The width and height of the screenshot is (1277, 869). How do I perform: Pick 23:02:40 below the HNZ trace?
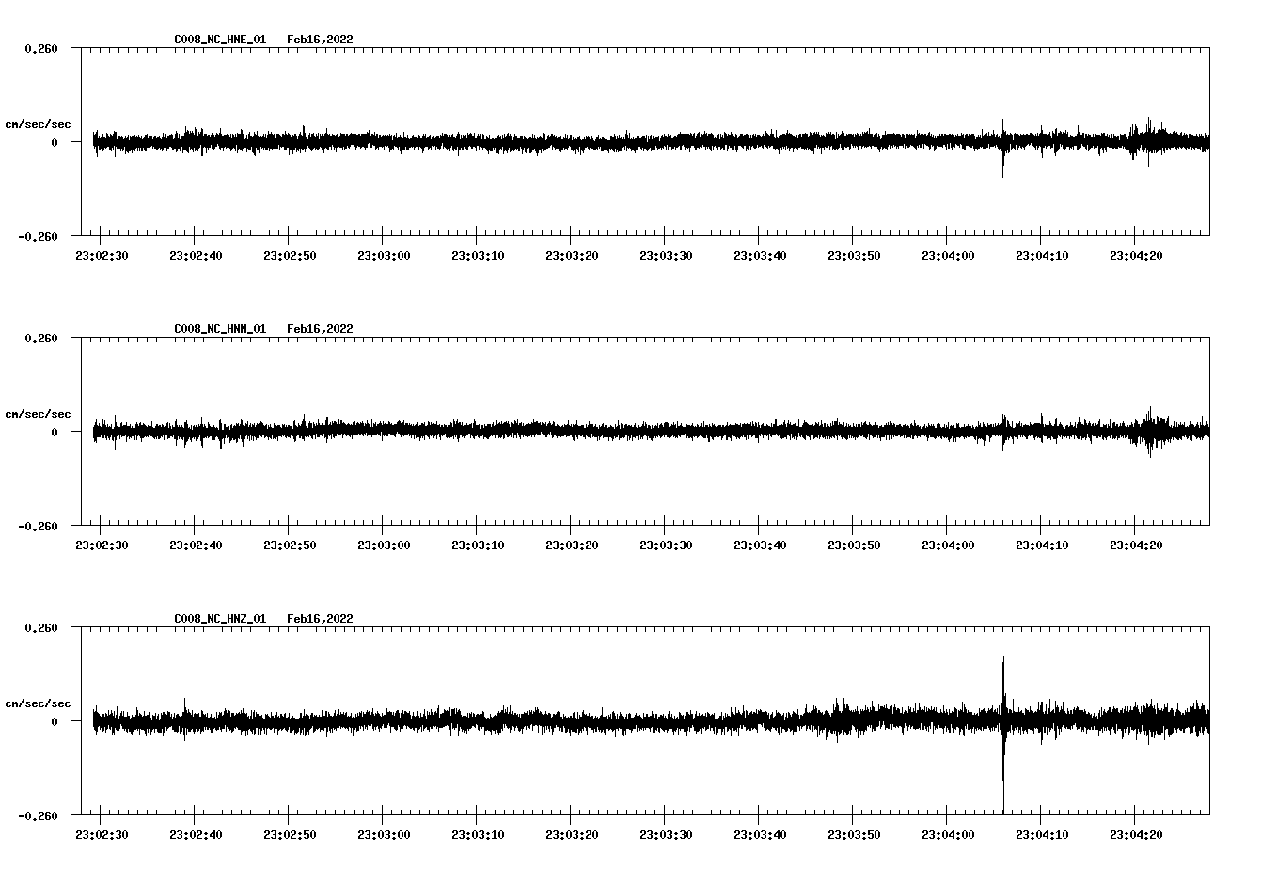pos(196,835)
